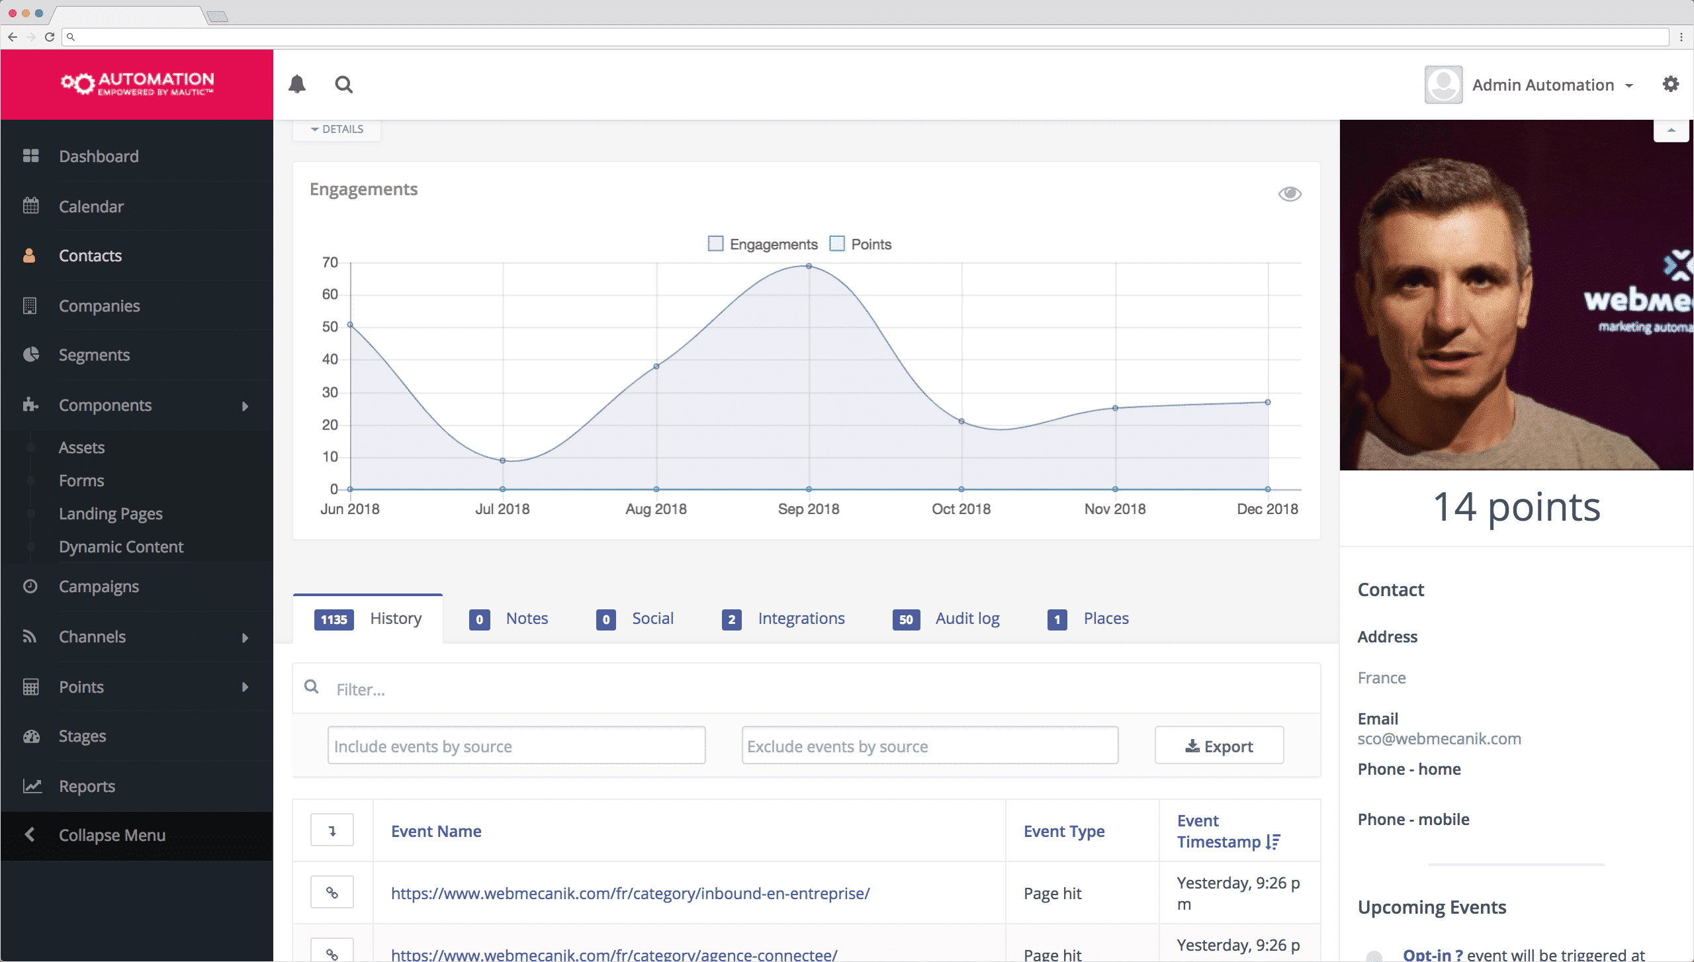Toggle the Points legend checkbox
This screenshot has height=962, width=1694.
click(837, 243)
